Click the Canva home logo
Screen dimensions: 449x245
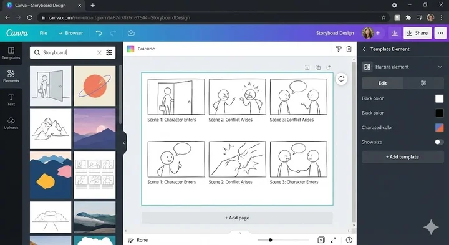point(17,33)
